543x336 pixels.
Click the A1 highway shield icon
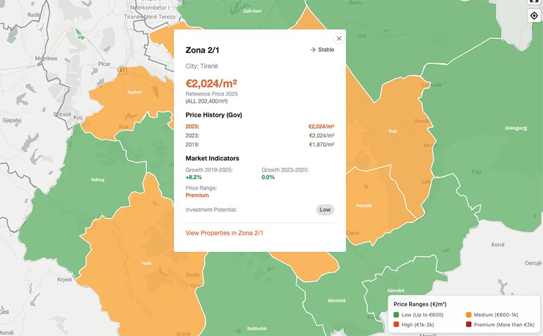[122, 71]
